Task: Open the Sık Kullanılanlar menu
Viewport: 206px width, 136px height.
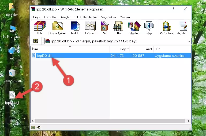Action: [x=86, y=17]
